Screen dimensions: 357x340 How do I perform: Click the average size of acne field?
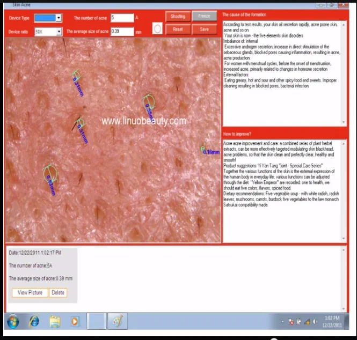[x=122, y=32]
